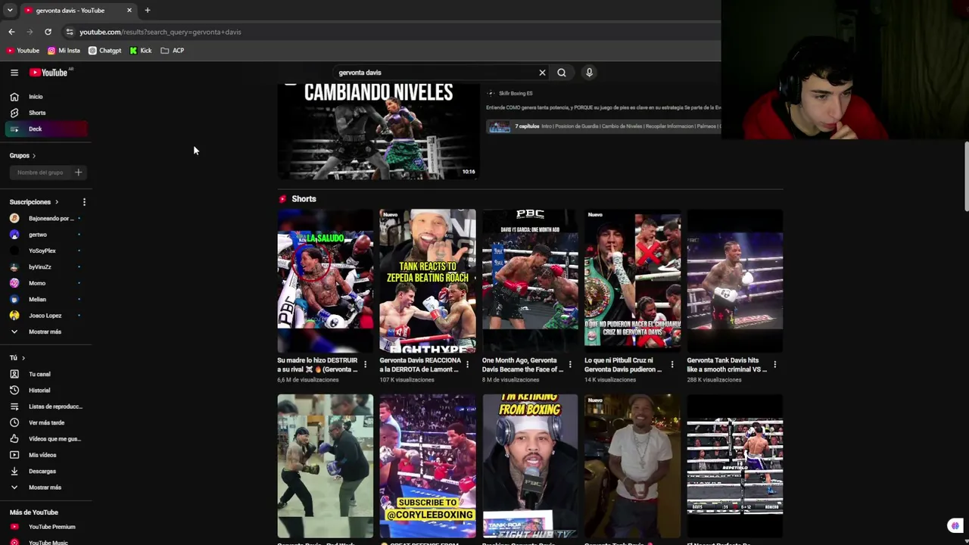This screenshot has height=545, width=969.
Task: Expand the Suscripciones section
Action: [34, 202]
